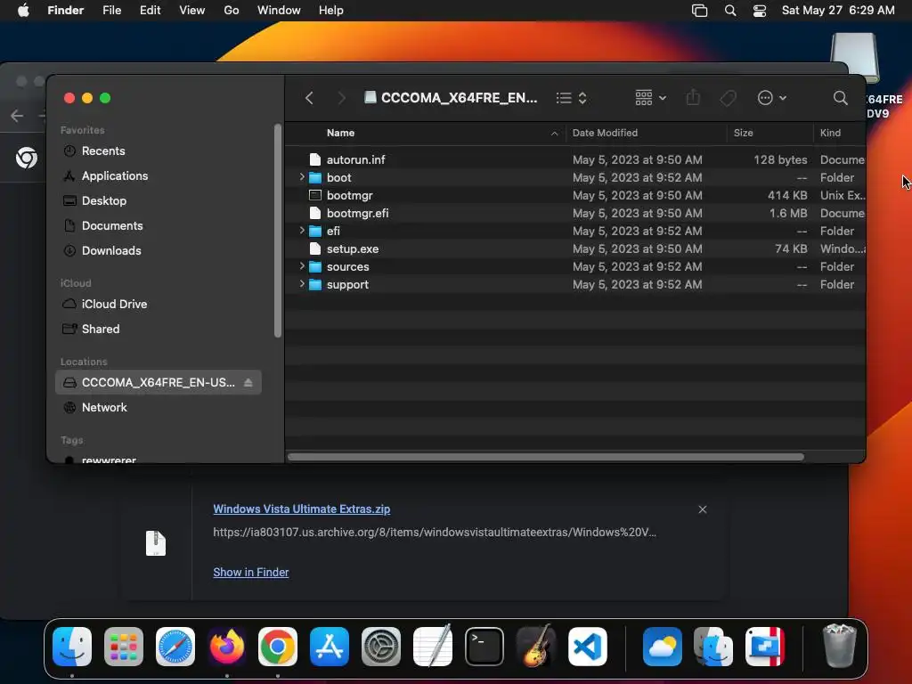Screen dimensions: 912x684
Task: Open iCloud Drive in sidebar
Action: (114, 305)
